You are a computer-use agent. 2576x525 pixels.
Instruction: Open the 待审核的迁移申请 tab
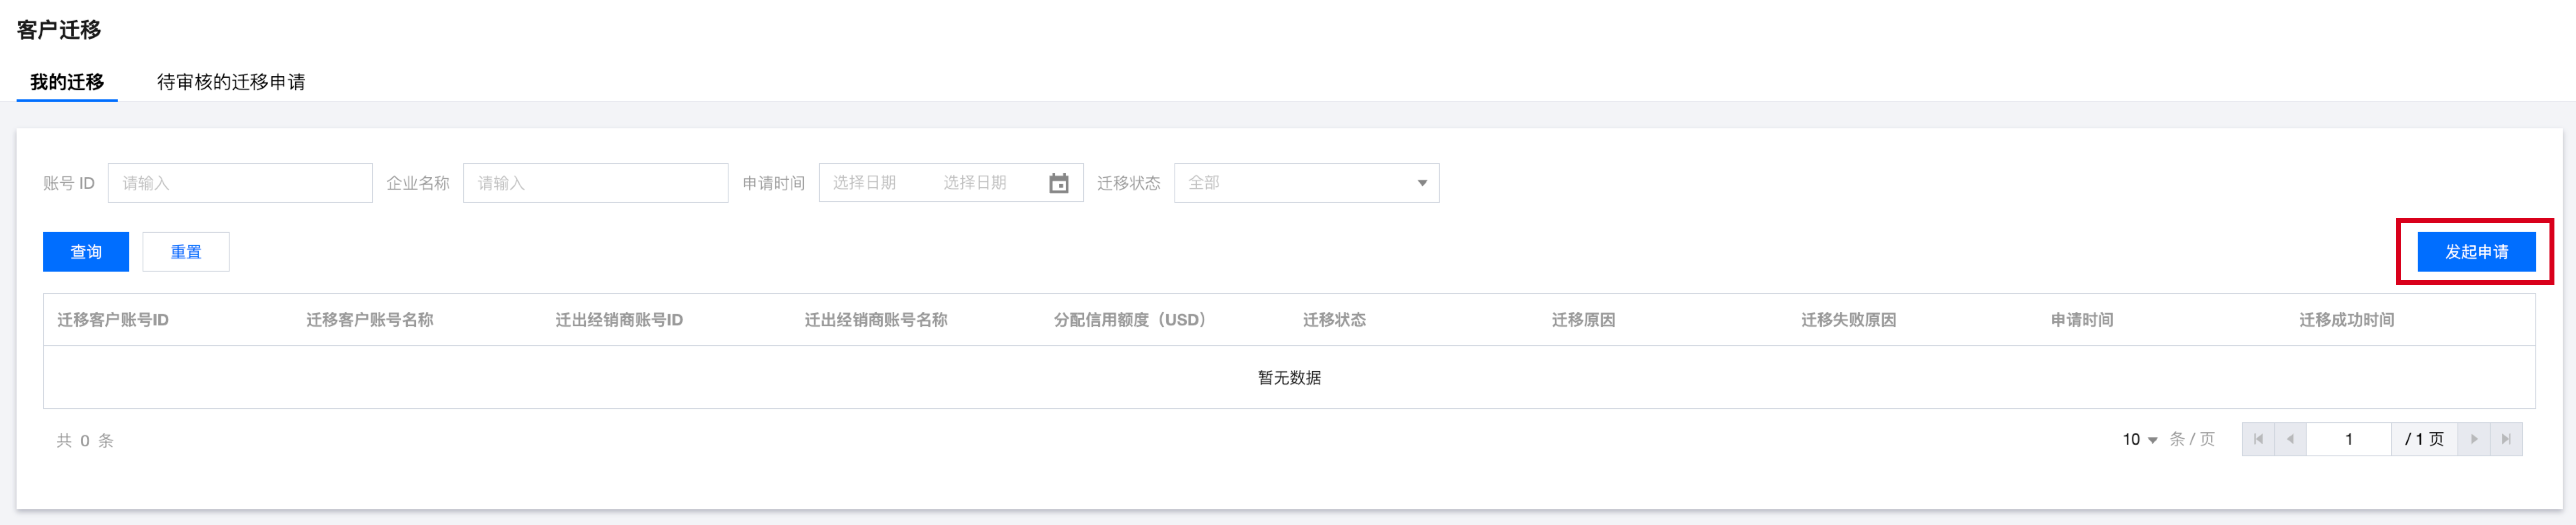[231, 82]
